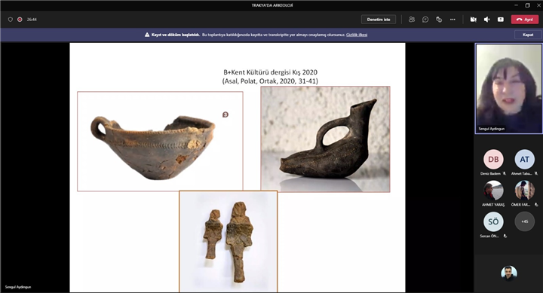This screenshot has width=543, height=293.
Task: Select Sengul Aydingun video tile
Action: coord(509,88)
